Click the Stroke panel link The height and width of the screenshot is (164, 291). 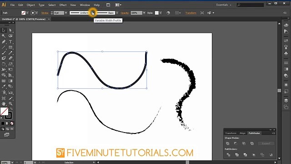45,13
